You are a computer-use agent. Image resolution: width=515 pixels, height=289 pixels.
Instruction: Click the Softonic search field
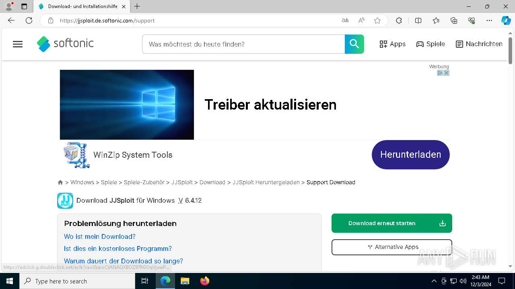pos(243,44)
